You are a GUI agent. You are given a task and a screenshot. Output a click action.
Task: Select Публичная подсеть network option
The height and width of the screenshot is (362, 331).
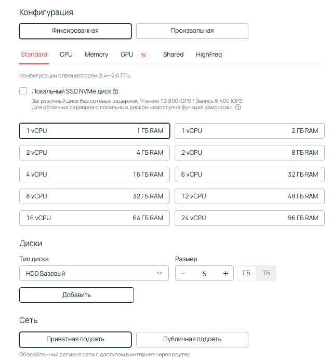click(x=192, y=339)
